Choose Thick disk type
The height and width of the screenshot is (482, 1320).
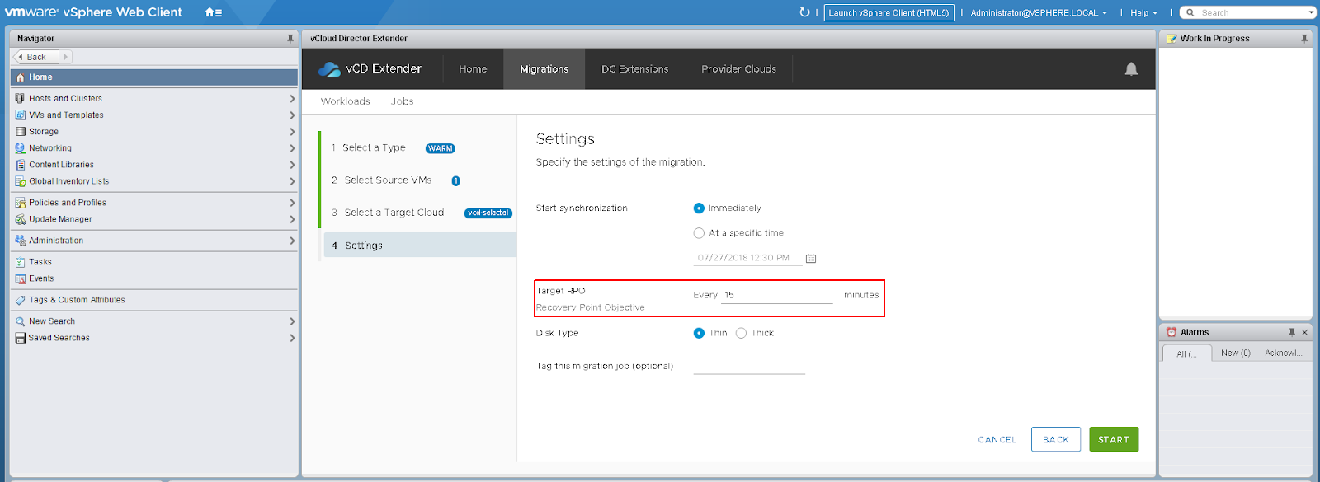pyautogui.click(x=741, y=333)
